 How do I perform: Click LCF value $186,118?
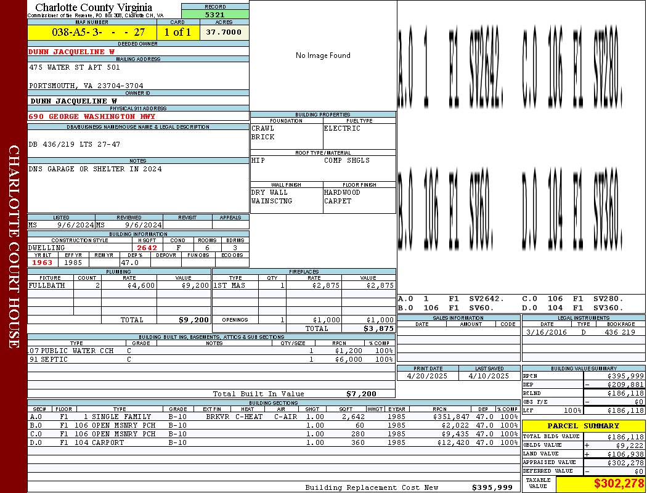click(x=625, y=410)
